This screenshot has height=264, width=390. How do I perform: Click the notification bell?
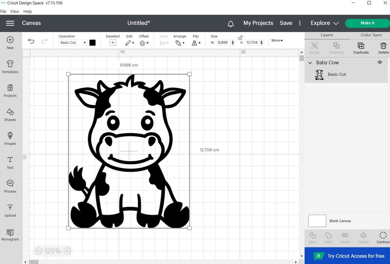point(231,23)
